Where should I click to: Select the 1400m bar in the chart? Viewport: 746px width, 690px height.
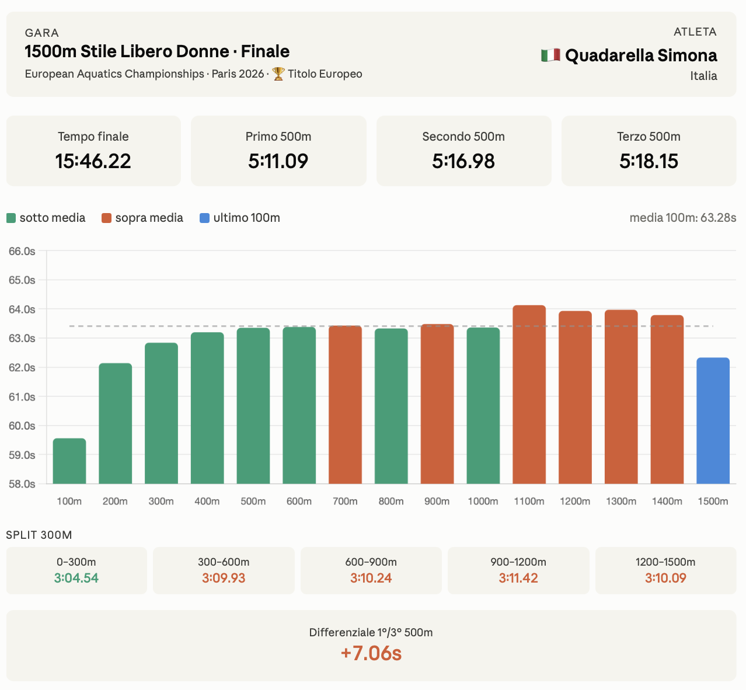click(667, 399)
